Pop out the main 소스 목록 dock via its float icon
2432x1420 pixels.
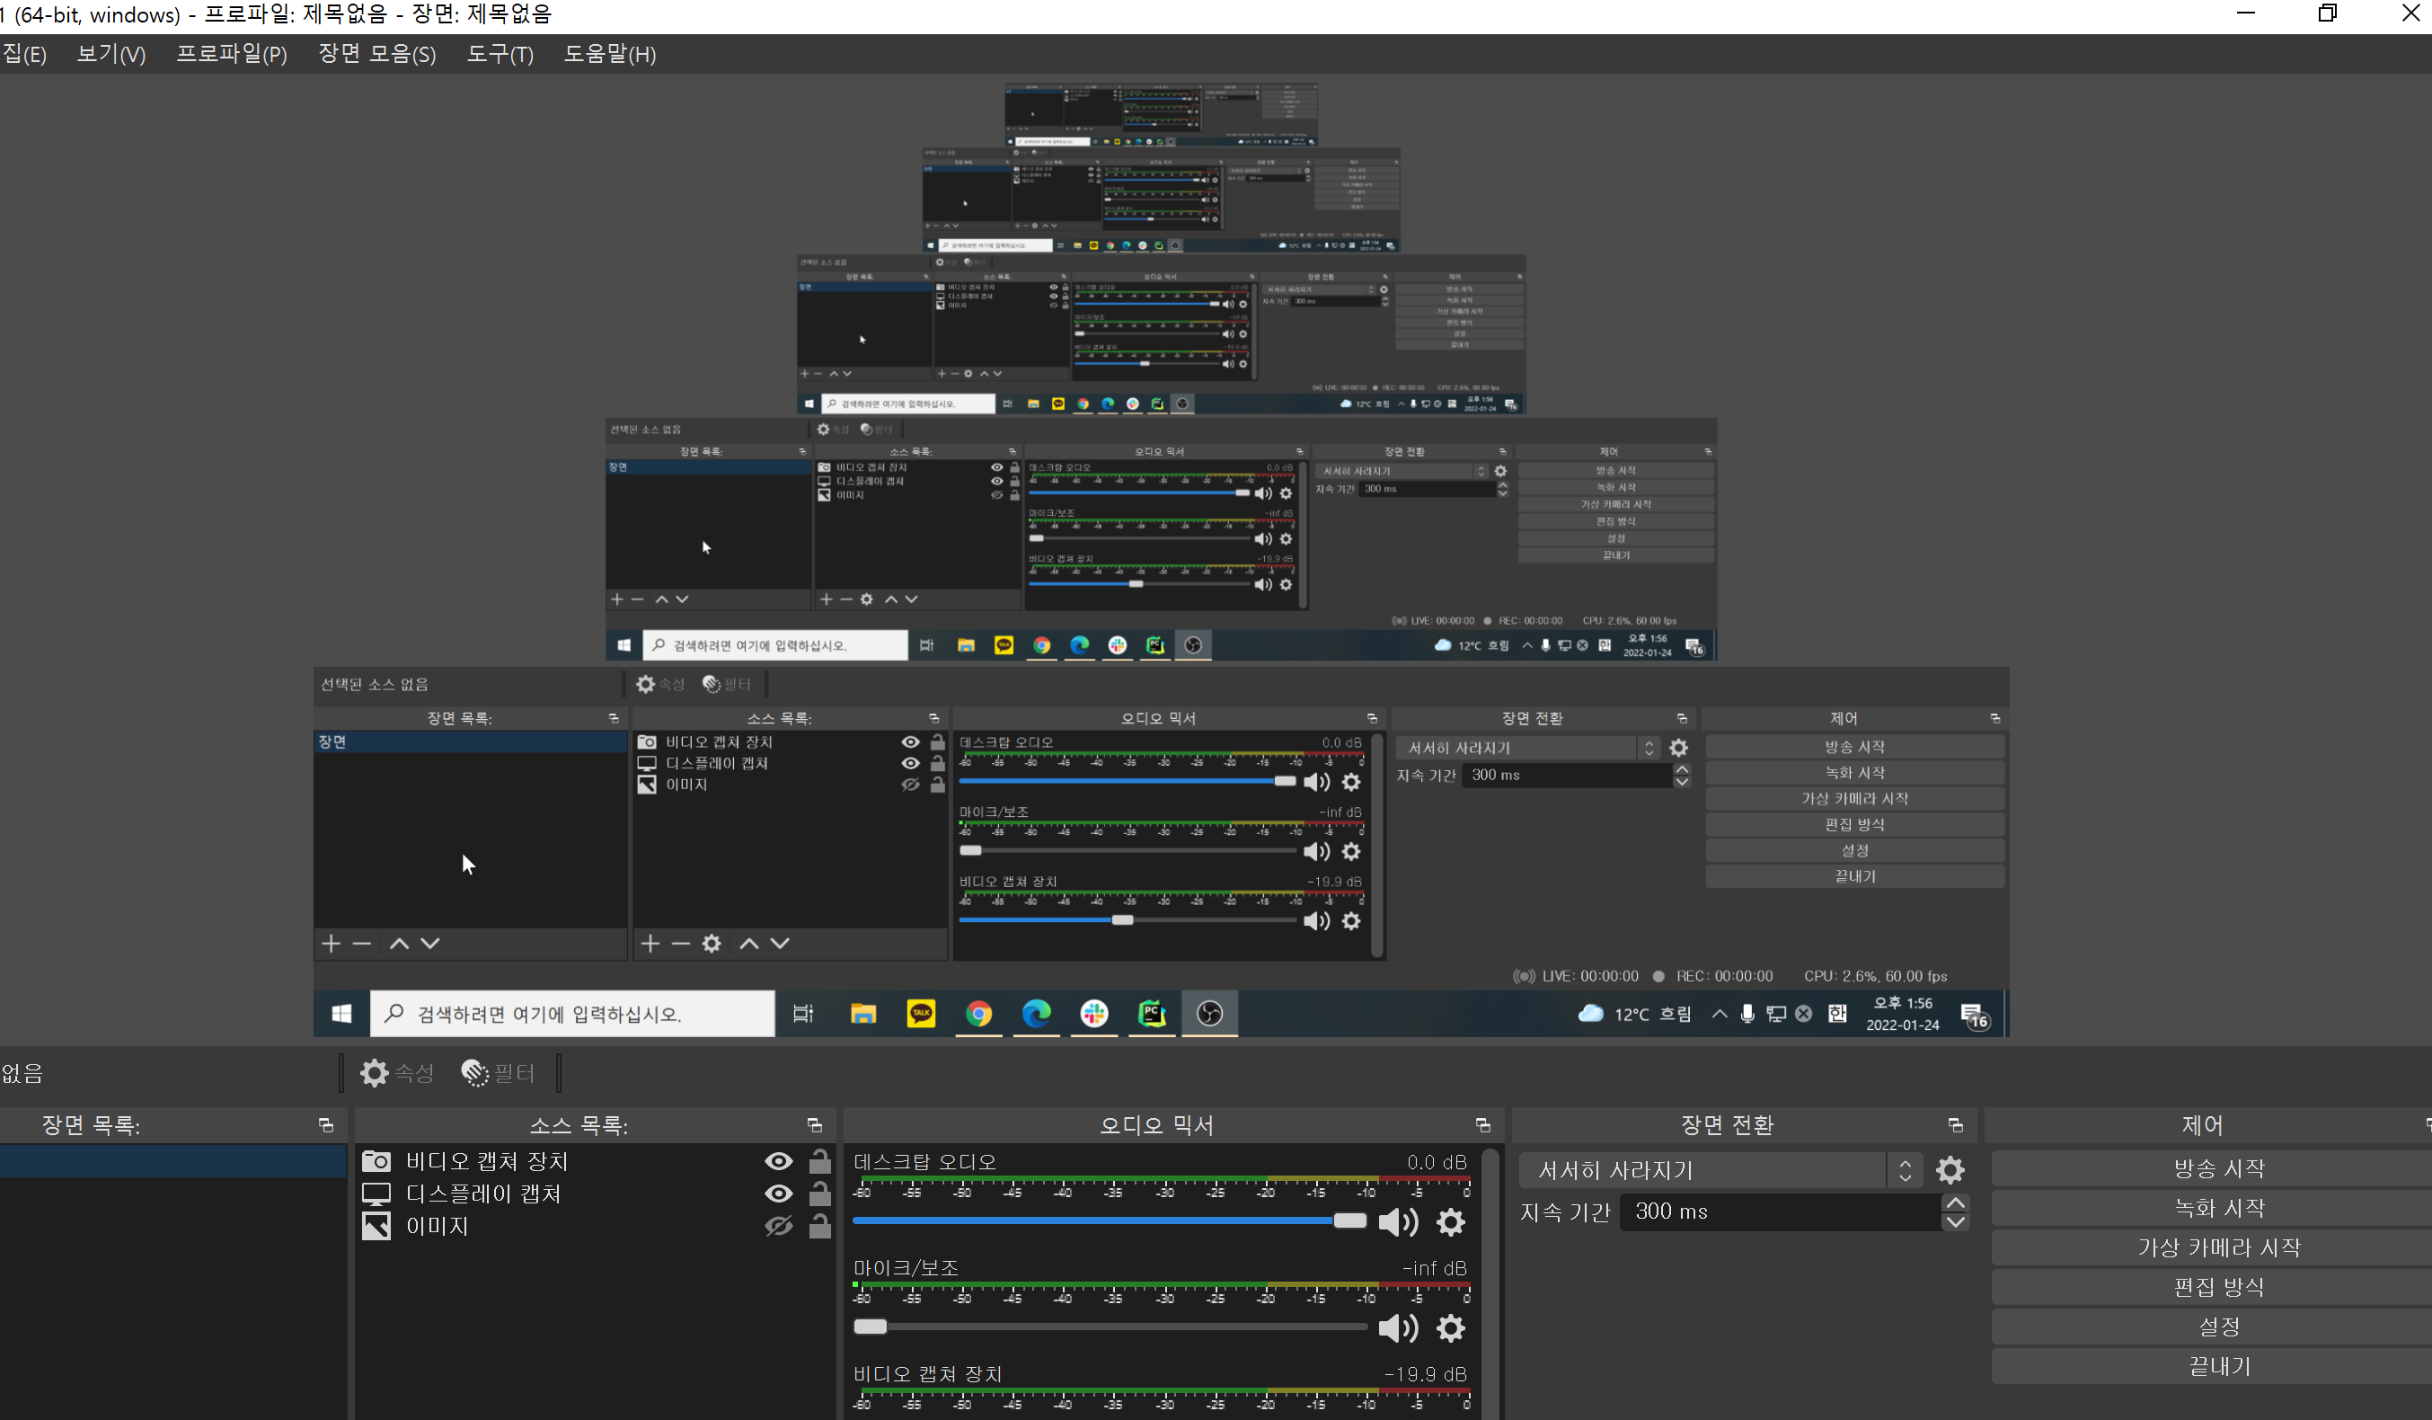(814, 1125)
